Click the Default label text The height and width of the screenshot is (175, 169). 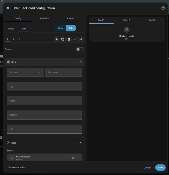[8, 49]
